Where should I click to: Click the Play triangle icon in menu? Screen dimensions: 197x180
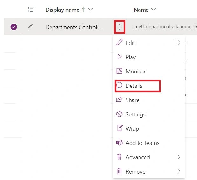point(119,57)
